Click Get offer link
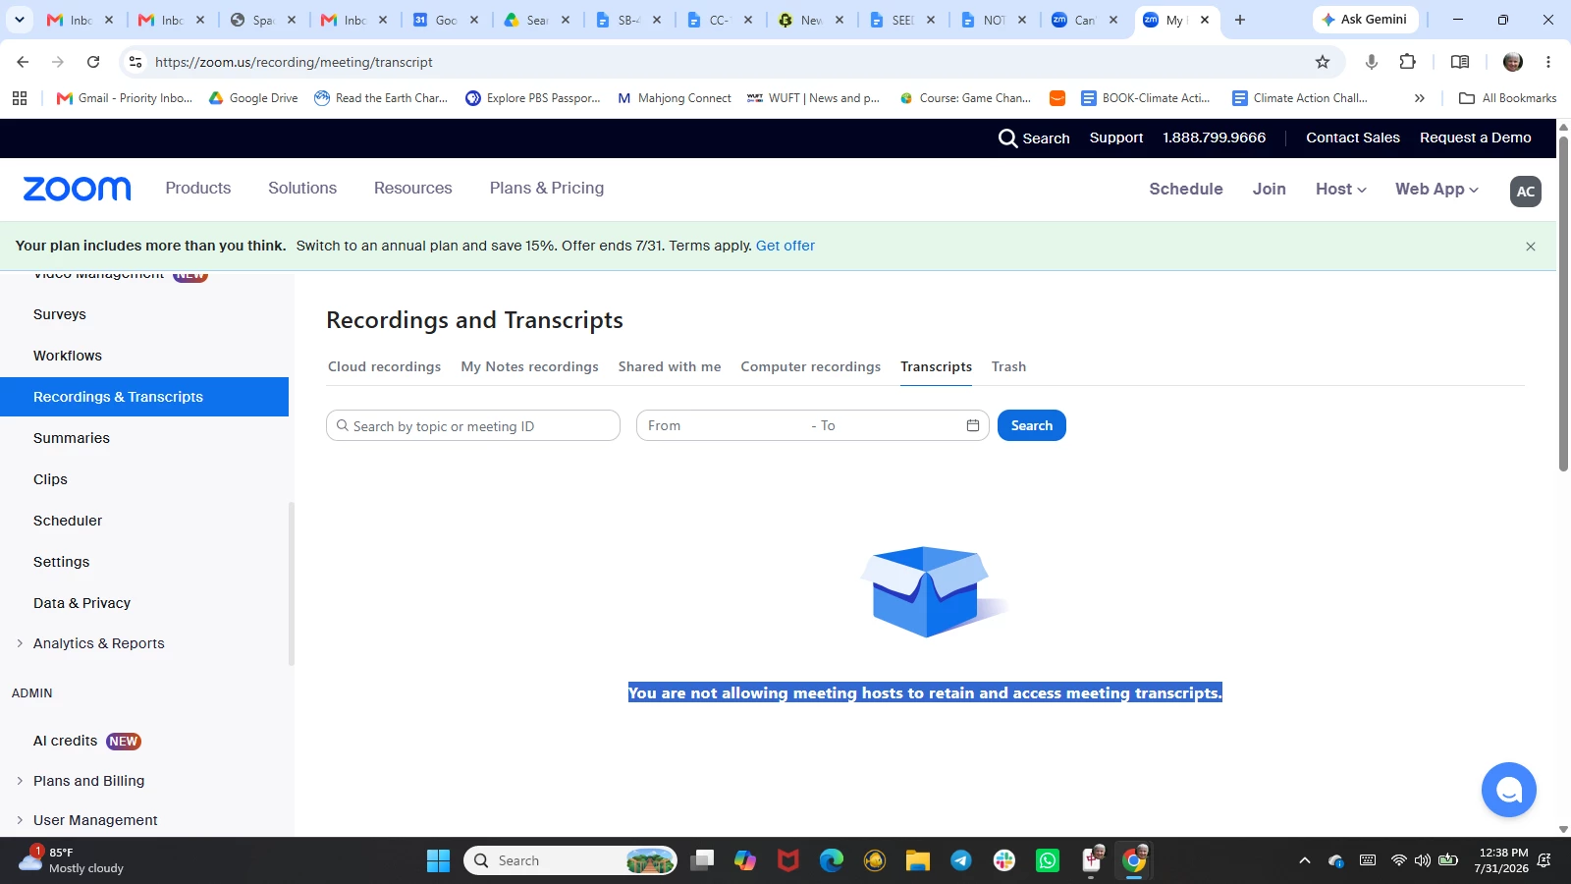This screenshot has width=1571, height=884. coord(785,246)
